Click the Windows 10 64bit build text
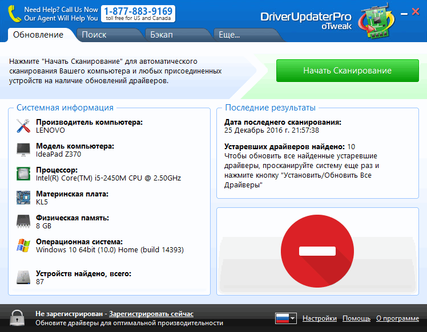 coord(110,250)
